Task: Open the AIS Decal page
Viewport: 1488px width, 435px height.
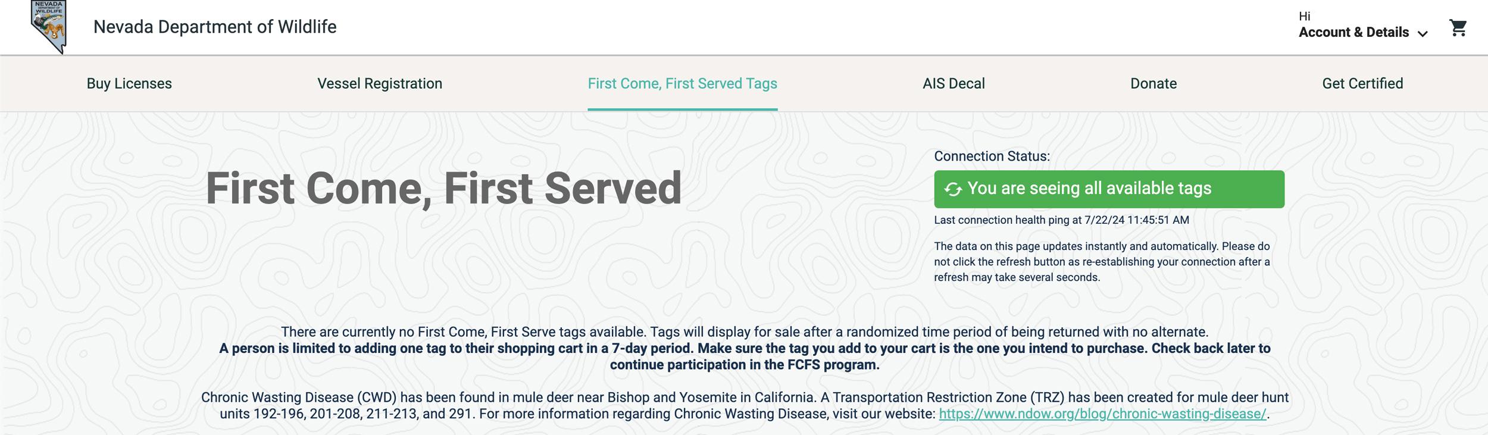Action: coord(954,83)
